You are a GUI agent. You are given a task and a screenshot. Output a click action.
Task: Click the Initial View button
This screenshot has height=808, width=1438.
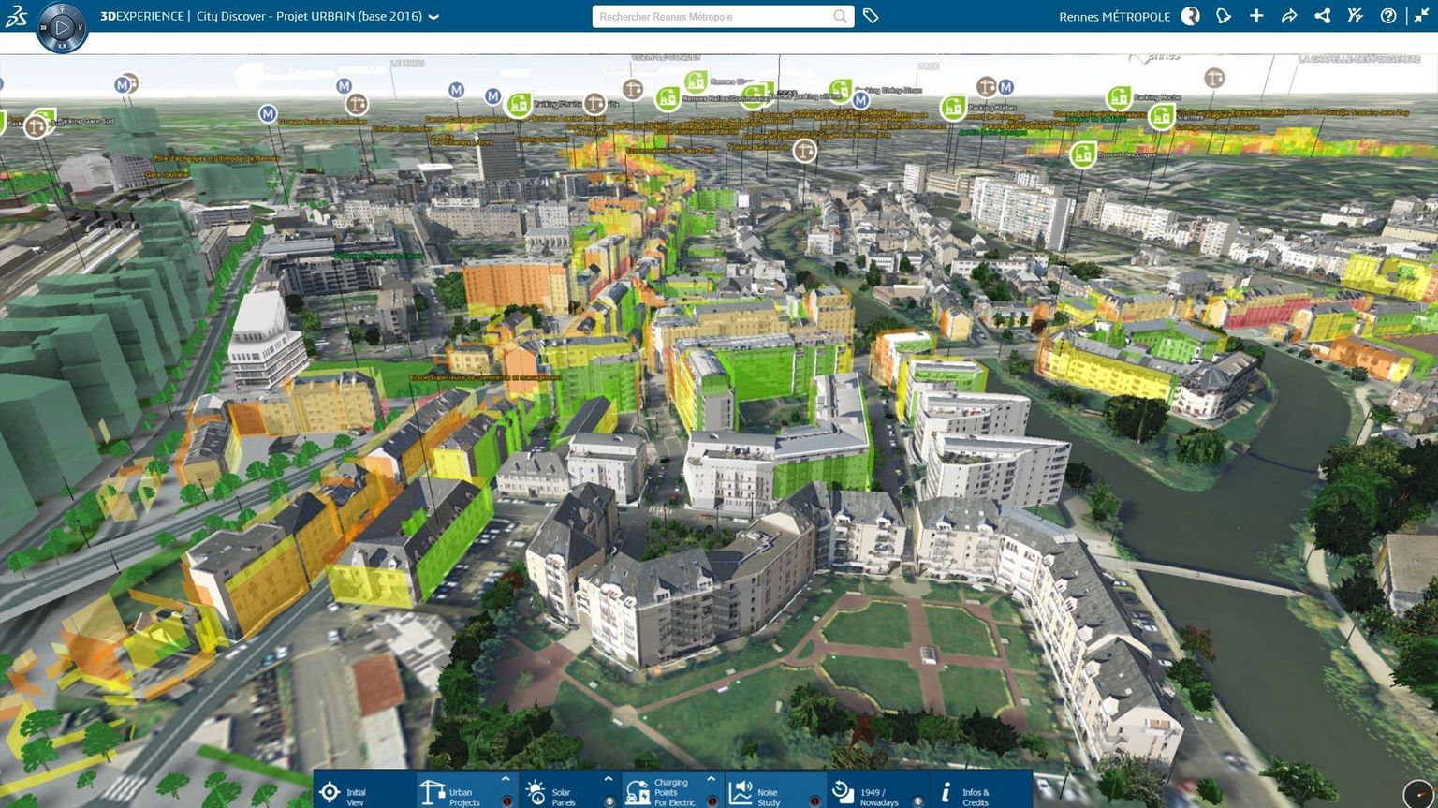pos(344,793)
